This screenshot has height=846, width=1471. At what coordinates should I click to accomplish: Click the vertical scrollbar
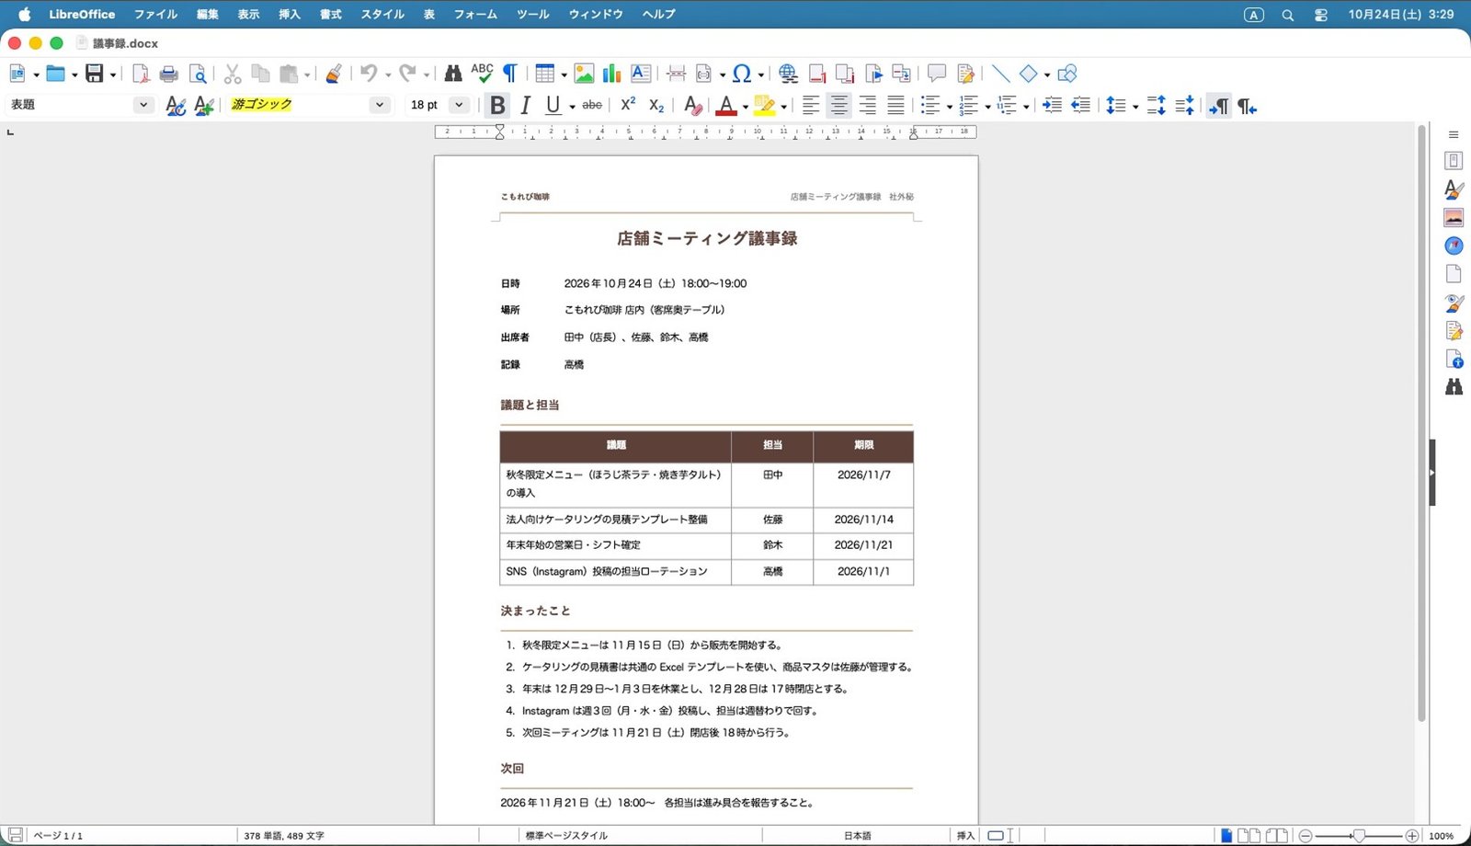click(1421, 423)
